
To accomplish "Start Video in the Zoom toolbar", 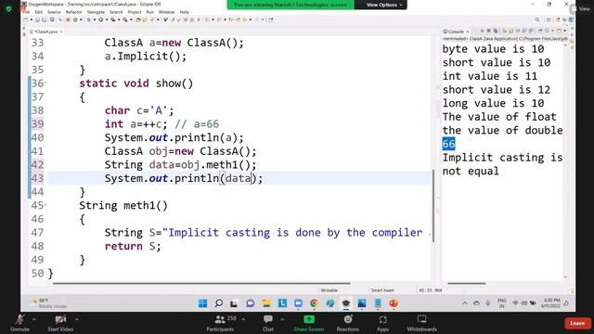I will click(60, 323).
